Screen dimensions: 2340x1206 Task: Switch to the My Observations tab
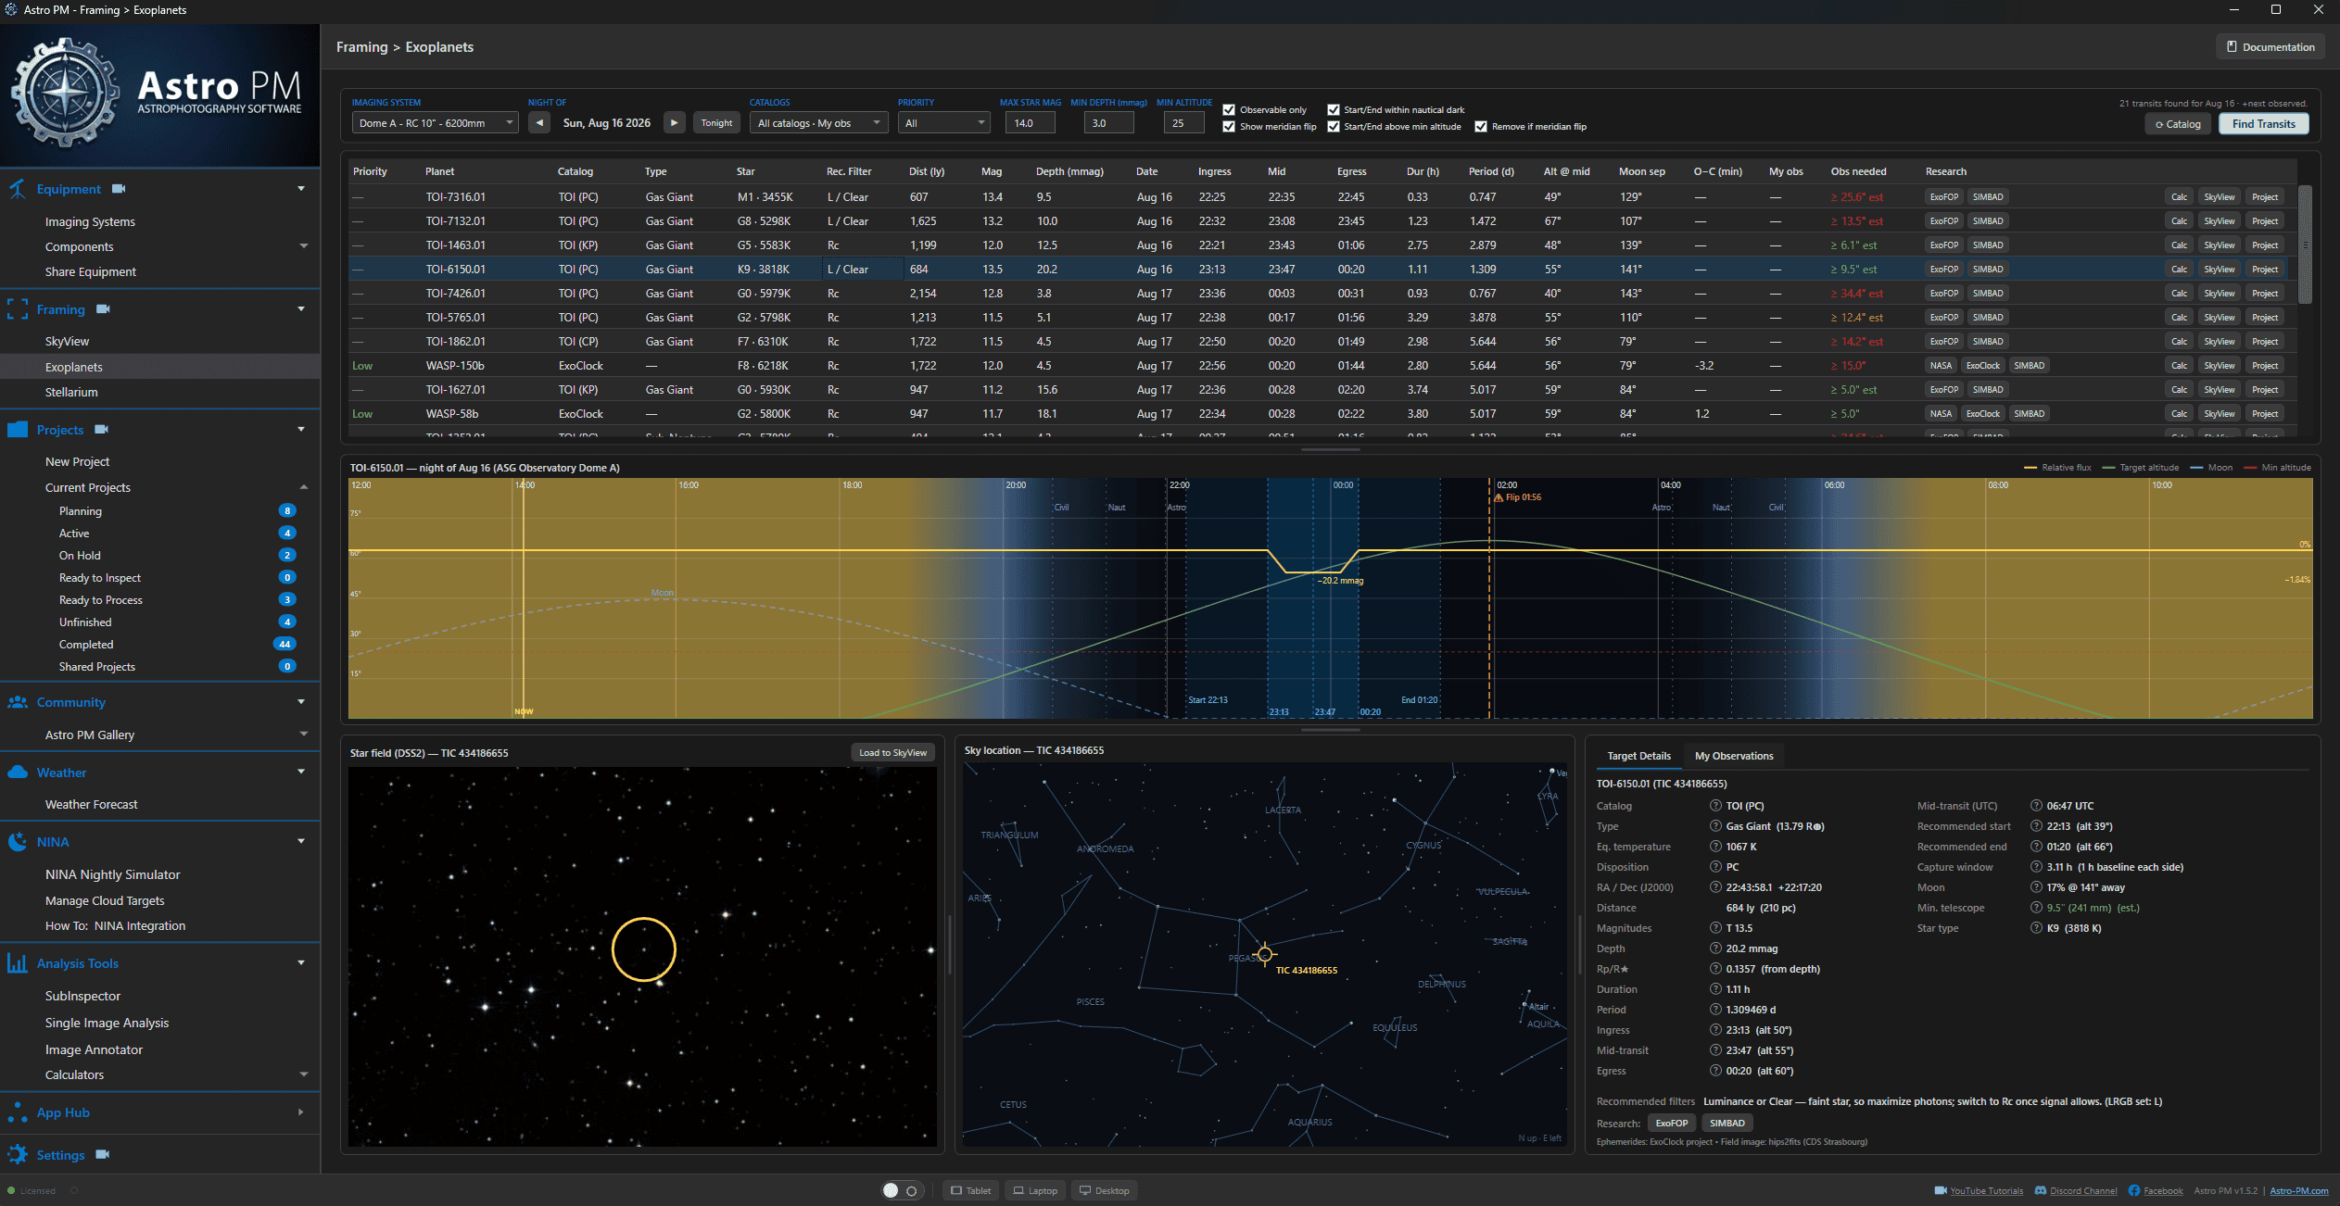click(1734, 756)
